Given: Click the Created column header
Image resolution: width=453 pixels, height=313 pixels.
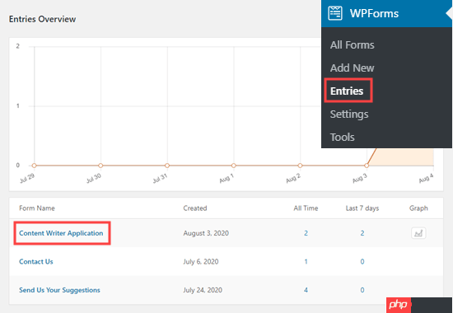Looking at the screenshot, I should tap(195, 208).
